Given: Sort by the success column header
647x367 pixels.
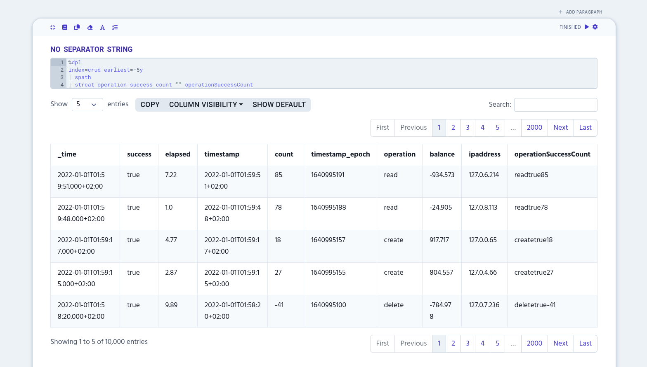Looking at the screenshot, I should (x=139, y=154).
